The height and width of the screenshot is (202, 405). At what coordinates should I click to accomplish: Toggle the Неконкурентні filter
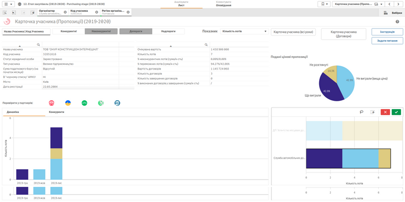click(x=101, y=31)
